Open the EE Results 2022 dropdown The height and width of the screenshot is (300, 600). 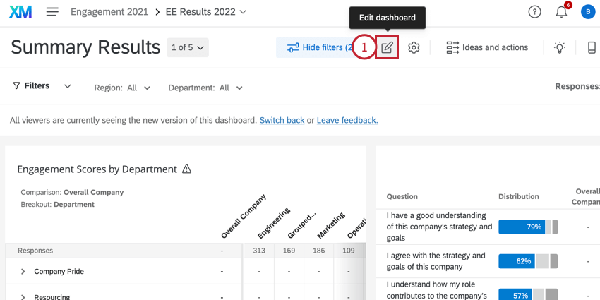point(206,12)
